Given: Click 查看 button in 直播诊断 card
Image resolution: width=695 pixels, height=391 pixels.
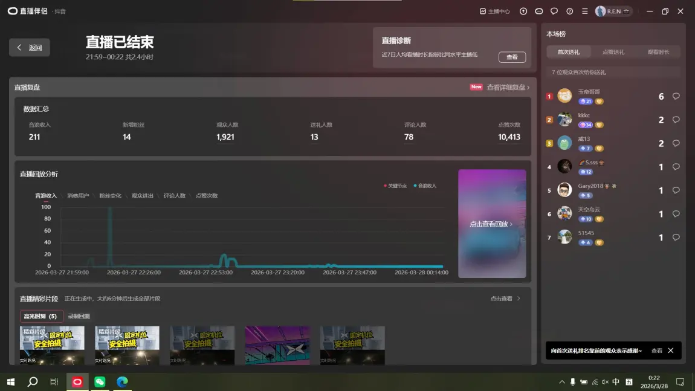Looking at the screenshot, I should (x=512, y=57).
